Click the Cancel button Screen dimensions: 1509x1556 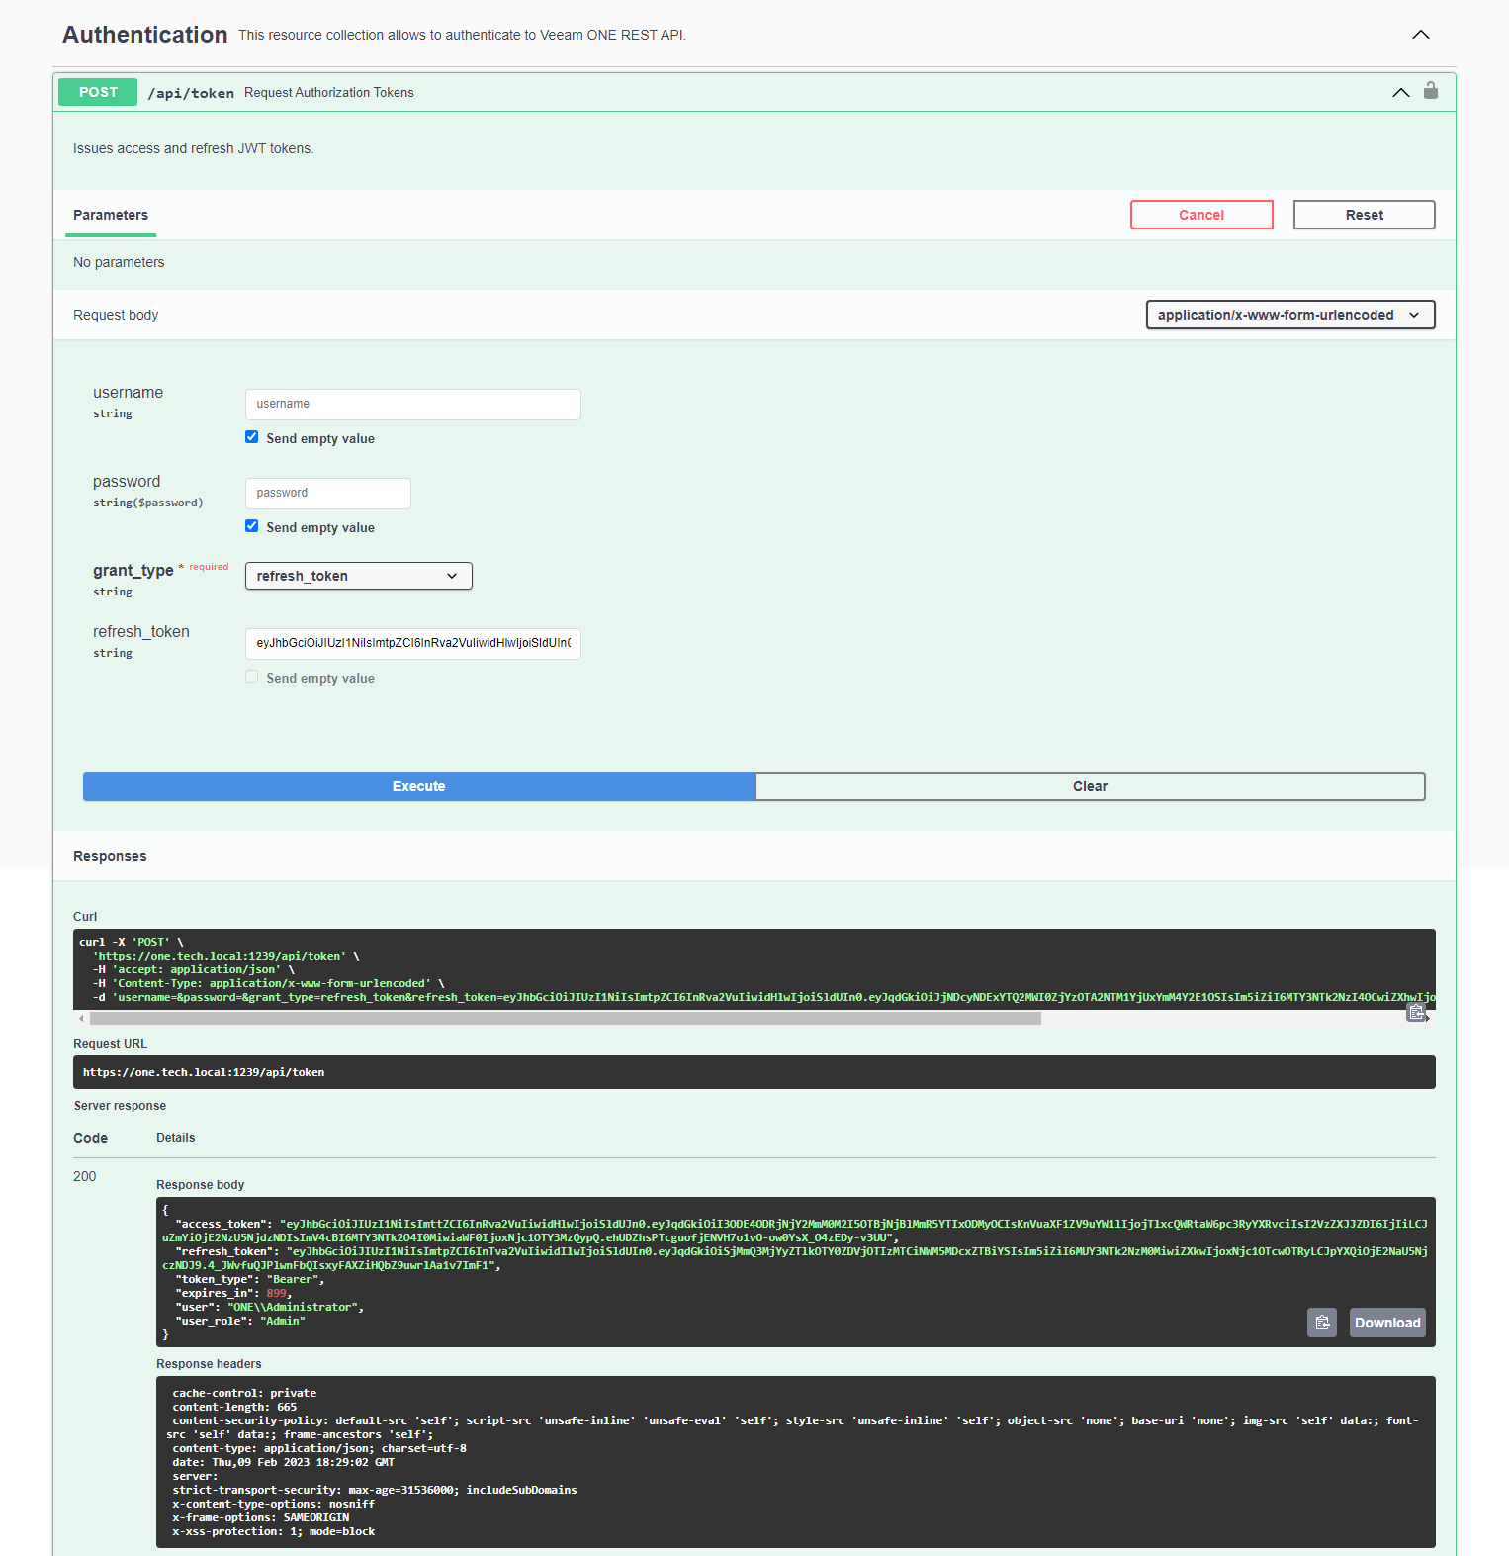(1201, 215)
